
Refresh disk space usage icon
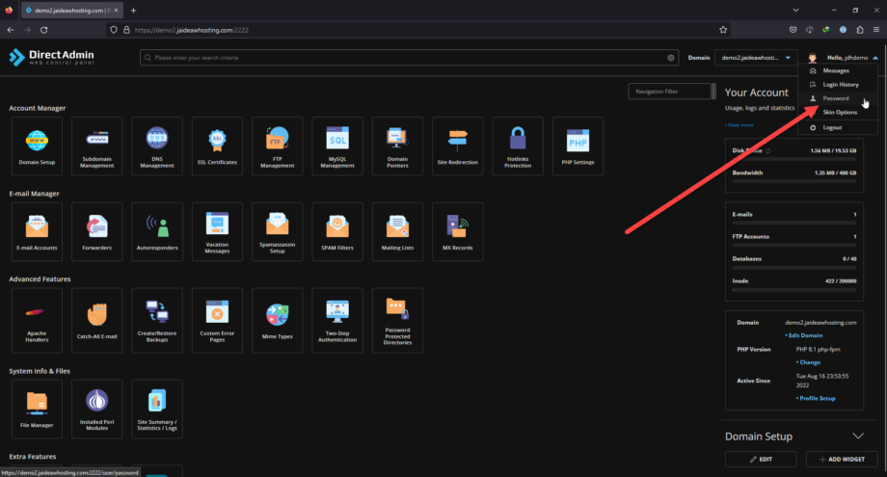tap(767, 151)
